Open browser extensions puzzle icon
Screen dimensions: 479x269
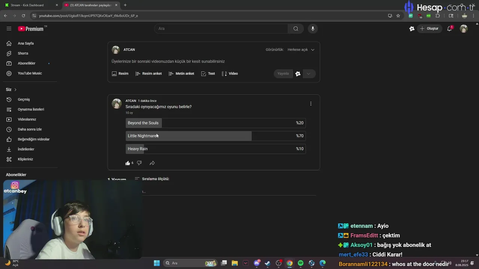[437, 16]
